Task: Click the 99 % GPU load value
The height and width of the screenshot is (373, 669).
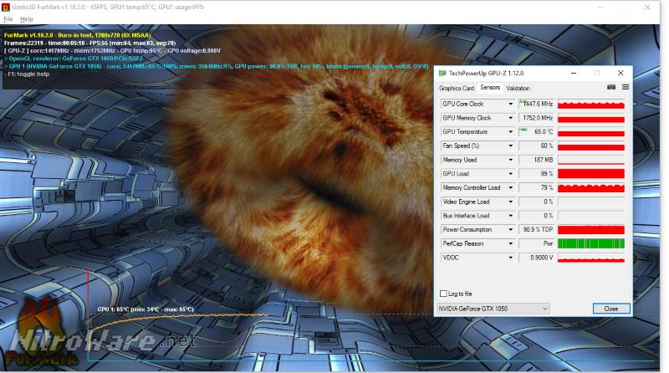Action: [537, 174]
